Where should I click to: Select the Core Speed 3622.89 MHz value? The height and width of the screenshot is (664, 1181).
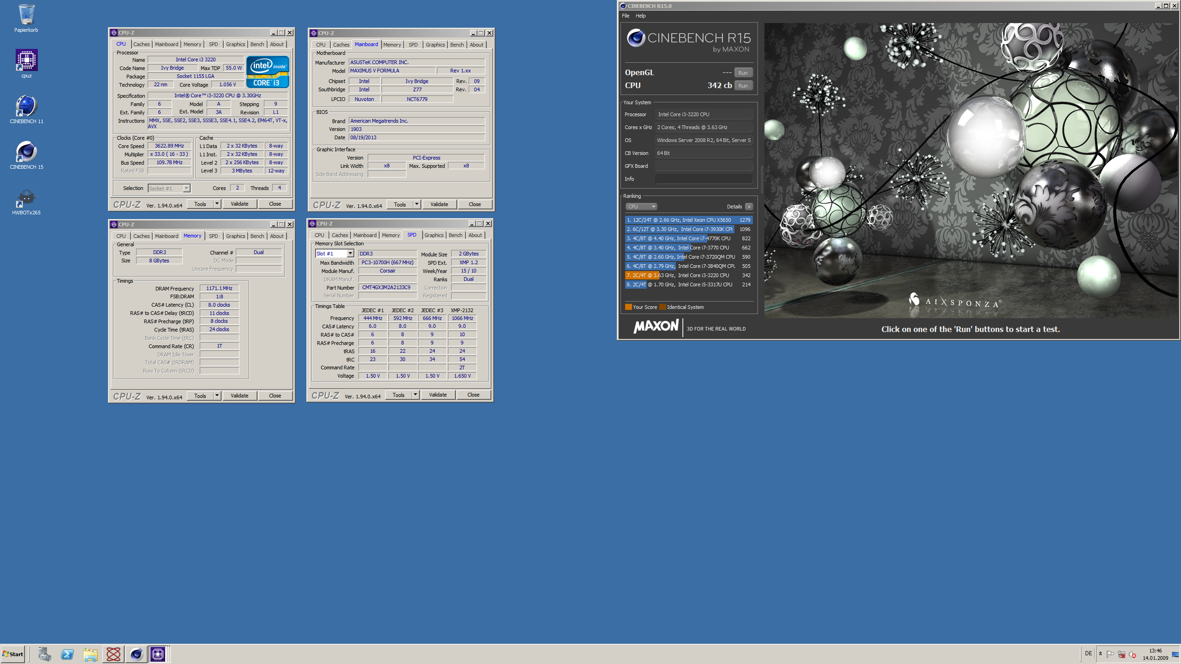169,146
